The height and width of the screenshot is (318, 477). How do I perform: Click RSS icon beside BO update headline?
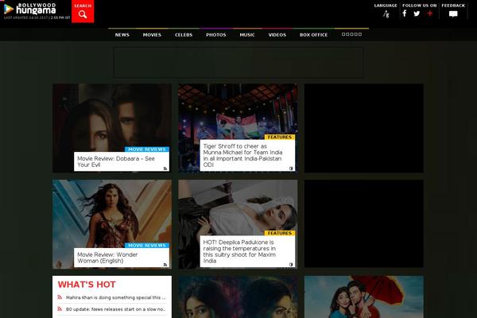point(60,309)
